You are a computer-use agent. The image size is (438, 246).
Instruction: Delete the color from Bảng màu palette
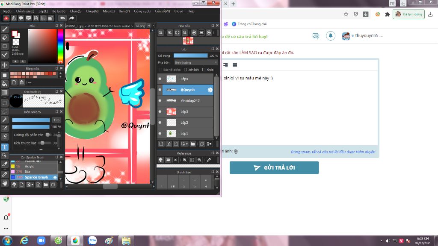click(21, 82)
